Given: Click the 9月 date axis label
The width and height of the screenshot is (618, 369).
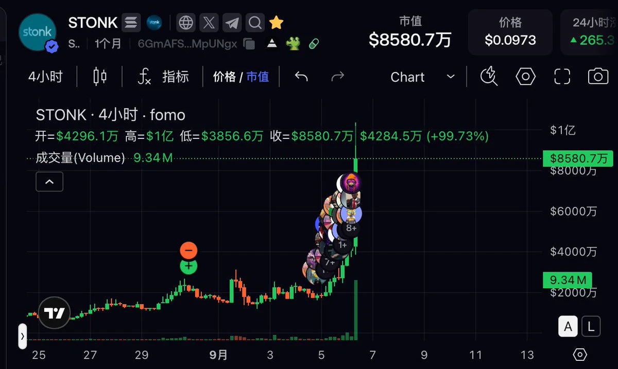Looking at the screenshot, I should click(x=219, y=355).
